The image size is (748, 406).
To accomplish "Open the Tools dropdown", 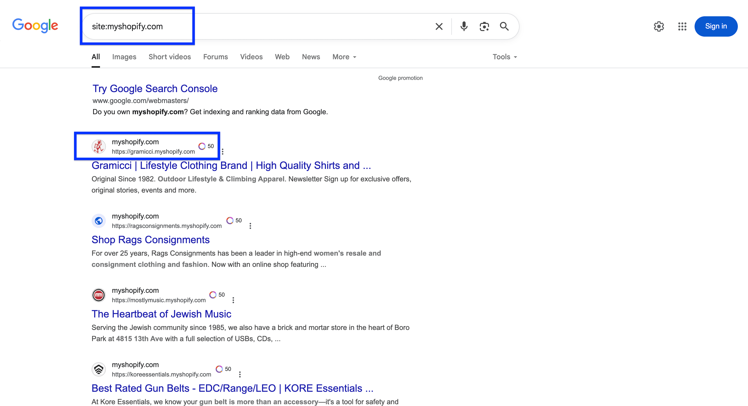I will pyautogui.click(x=504, y=57).
